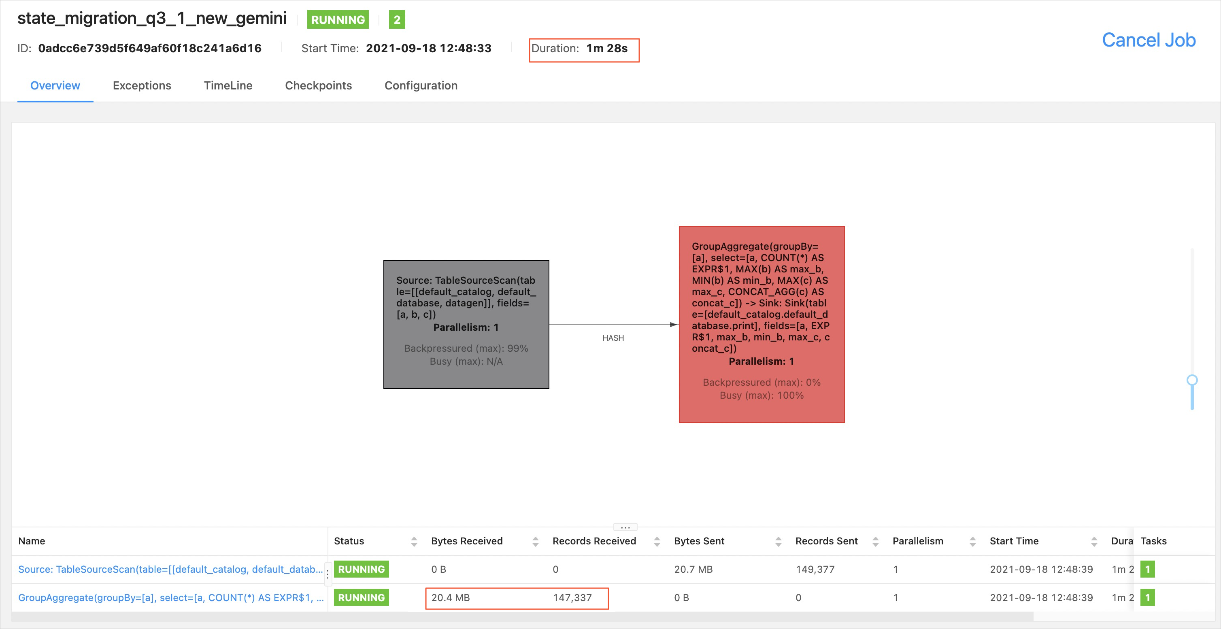This screenshot has width=1221, height=629.
Task: Sort by Records Sent column arrows
Action: 875,541
